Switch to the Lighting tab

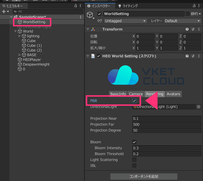128,6
